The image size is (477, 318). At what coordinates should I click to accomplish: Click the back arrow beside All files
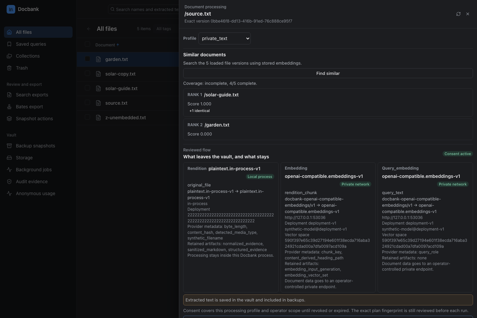click(x=88, y=29)
